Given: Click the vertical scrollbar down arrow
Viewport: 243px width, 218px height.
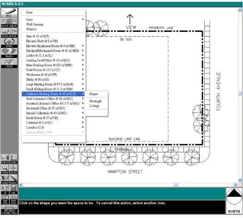Looking at the screenshot, I should 240,180.
